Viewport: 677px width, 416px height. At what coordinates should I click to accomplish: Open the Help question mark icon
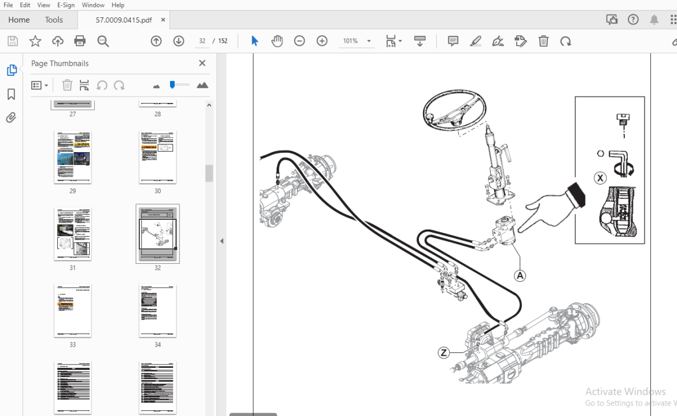point(633,20)
